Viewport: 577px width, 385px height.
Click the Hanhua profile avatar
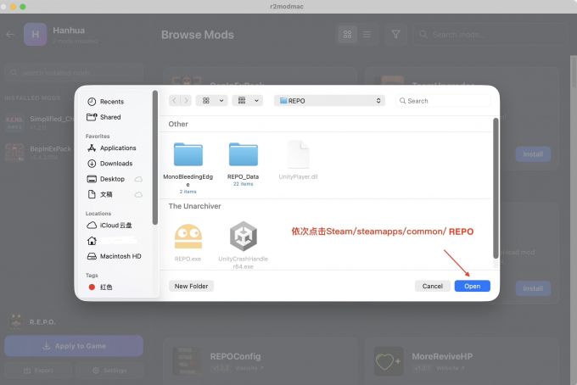coord(36,34)
